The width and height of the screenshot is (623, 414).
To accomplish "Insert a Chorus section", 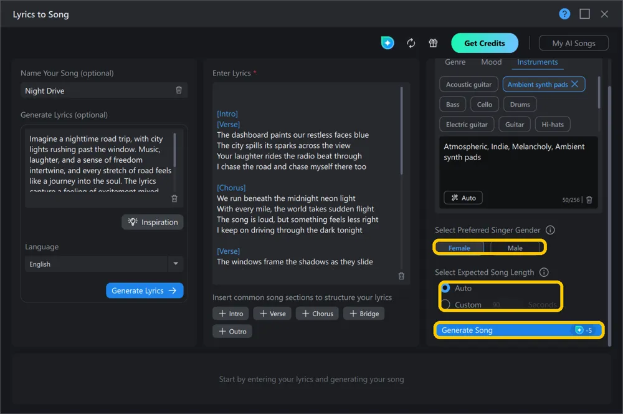I will coord(317,314).
